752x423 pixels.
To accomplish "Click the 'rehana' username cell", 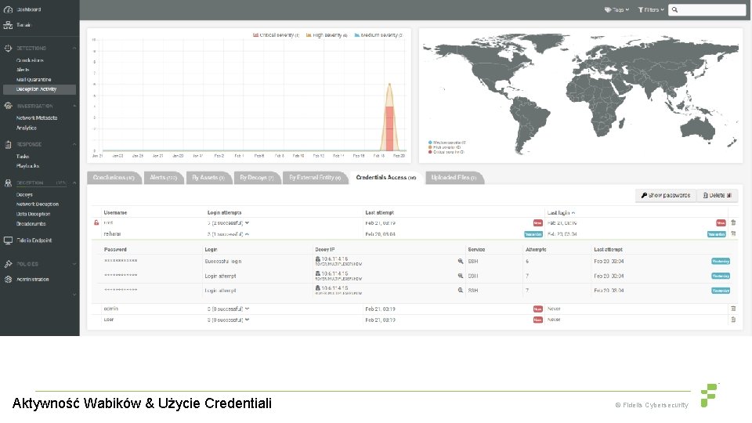I will point(112,234).
